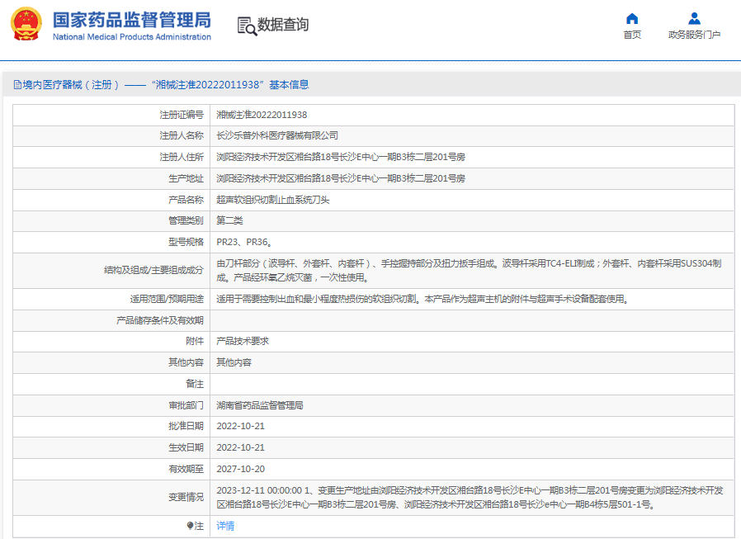The width and height of the screenshot is (741, 539).
Task: Click the 注册证编号 label
Action: [x=182, y=115]
